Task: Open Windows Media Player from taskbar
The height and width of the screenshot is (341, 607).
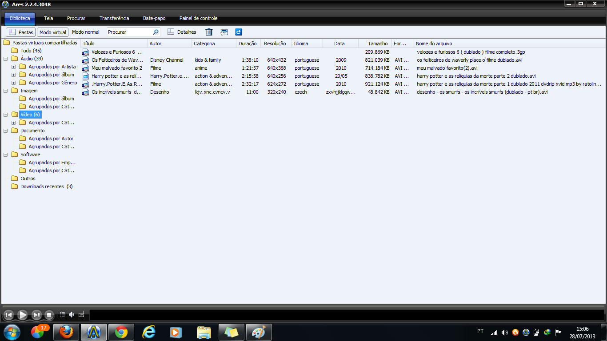Action: coord(176,332)
